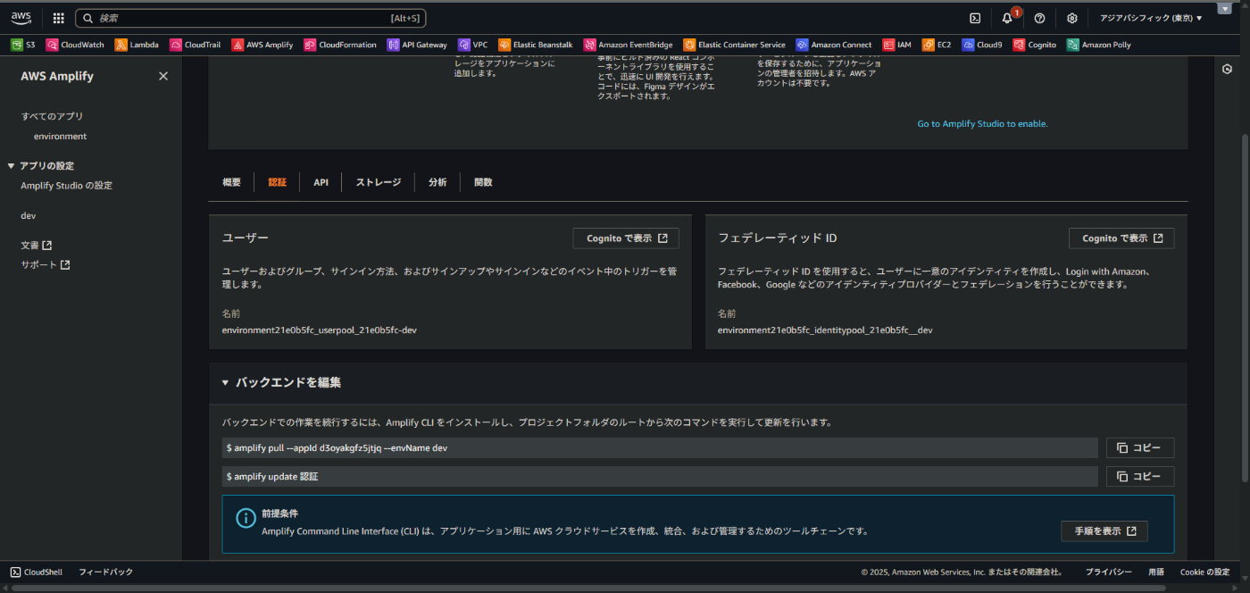Switch to the 概要 tab

point(231,182)
